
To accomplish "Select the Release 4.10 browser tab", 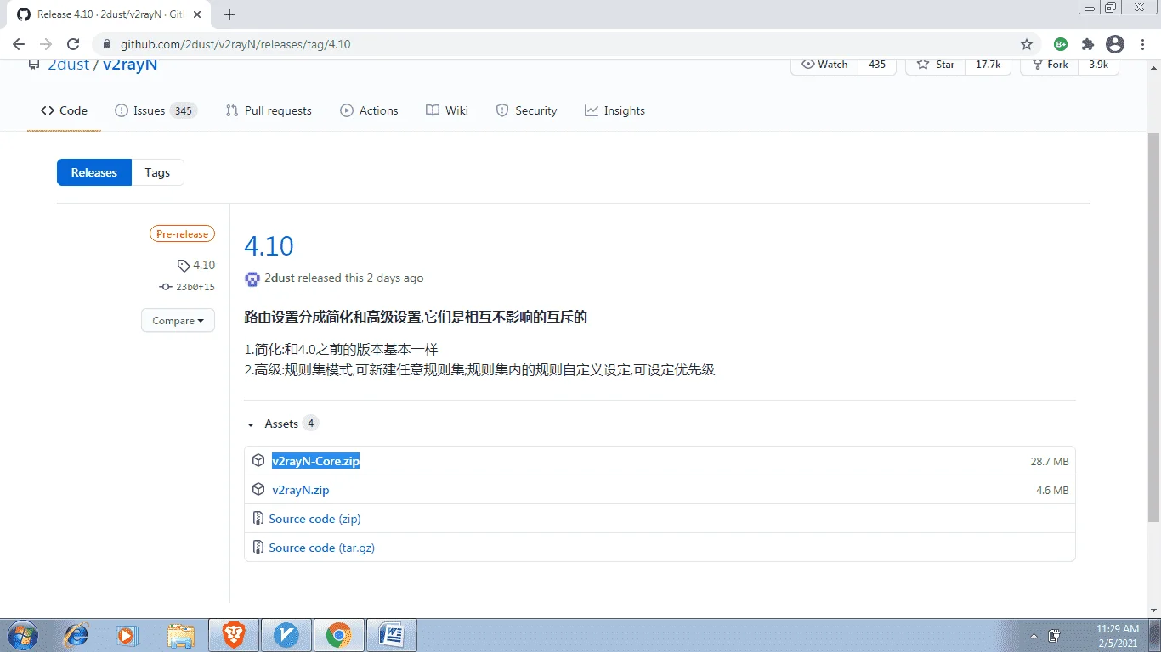I will pyautogui.click(x=110, y=14).
